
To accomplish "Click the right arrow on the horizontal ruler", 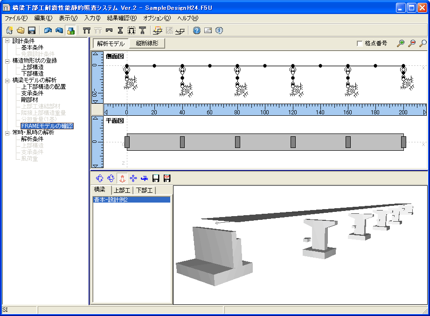I will point(425,112).
